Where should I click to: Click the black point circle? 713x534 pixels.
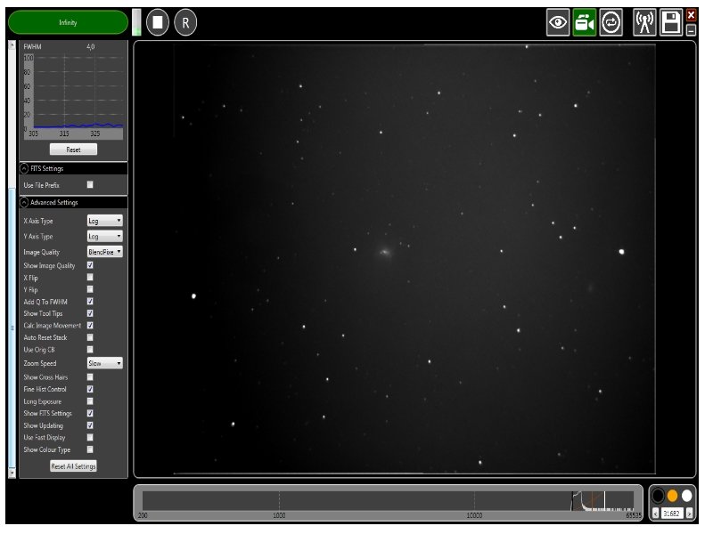tap(658, 496)
